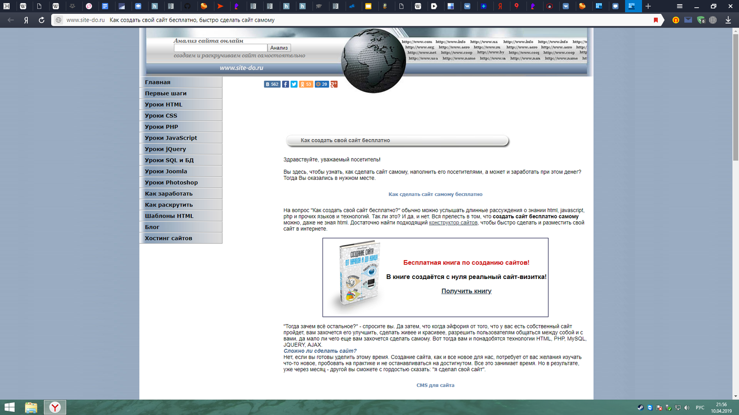739x415 pixels.
Task: Switch to the GitHub tab
Action: pyautogui.click(x=187, y=6)
